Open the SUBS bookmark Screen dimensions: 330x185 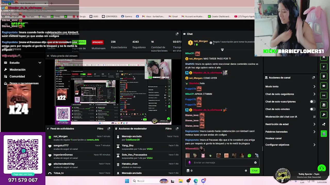[94, 16]
